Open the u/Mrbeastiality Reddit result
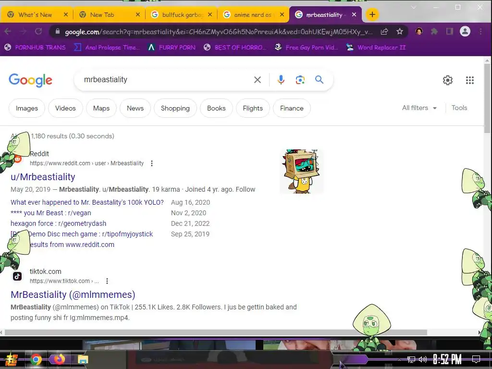This screenshot has width=492, height=369. [43, 177]
